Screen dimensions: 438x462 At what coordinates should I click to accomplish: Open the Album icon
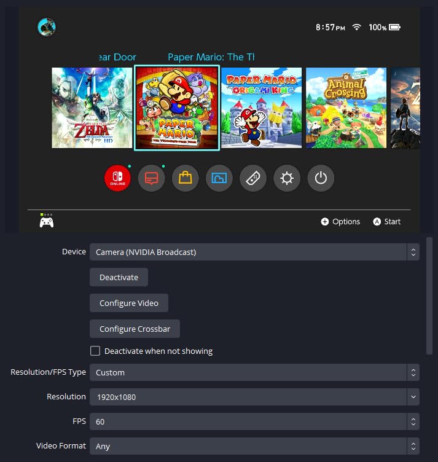(219, 178)
